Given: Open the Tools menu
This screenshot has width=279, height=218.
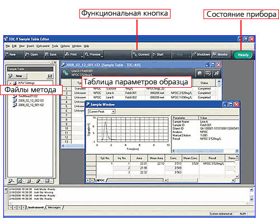Looking at the screenshot, I should [55, 46].
